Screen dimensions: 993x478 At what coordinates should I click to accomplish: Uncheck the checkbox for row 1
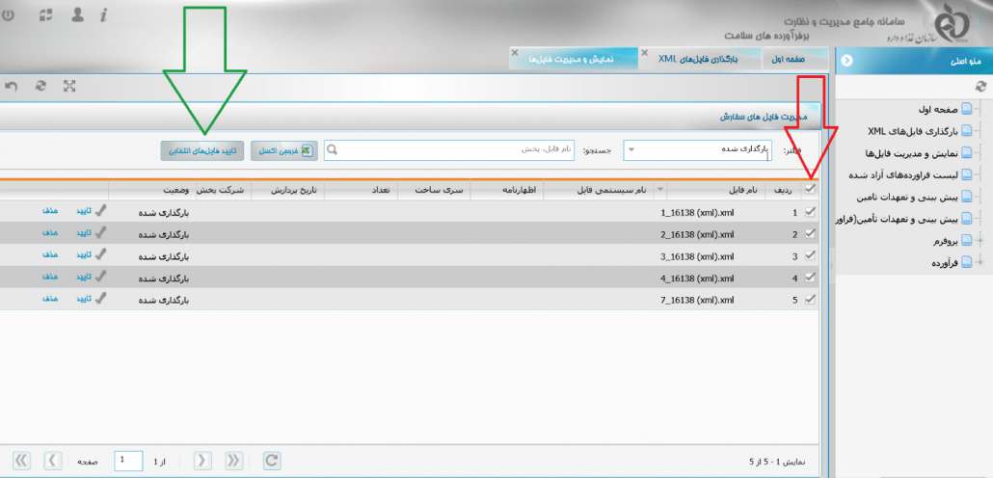pyautogui.click(x=810, y=211)
